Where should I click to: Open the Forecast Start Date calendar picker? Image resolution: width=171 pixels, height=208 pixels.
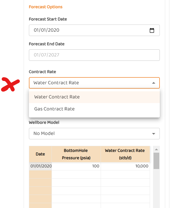pos(152,30)
